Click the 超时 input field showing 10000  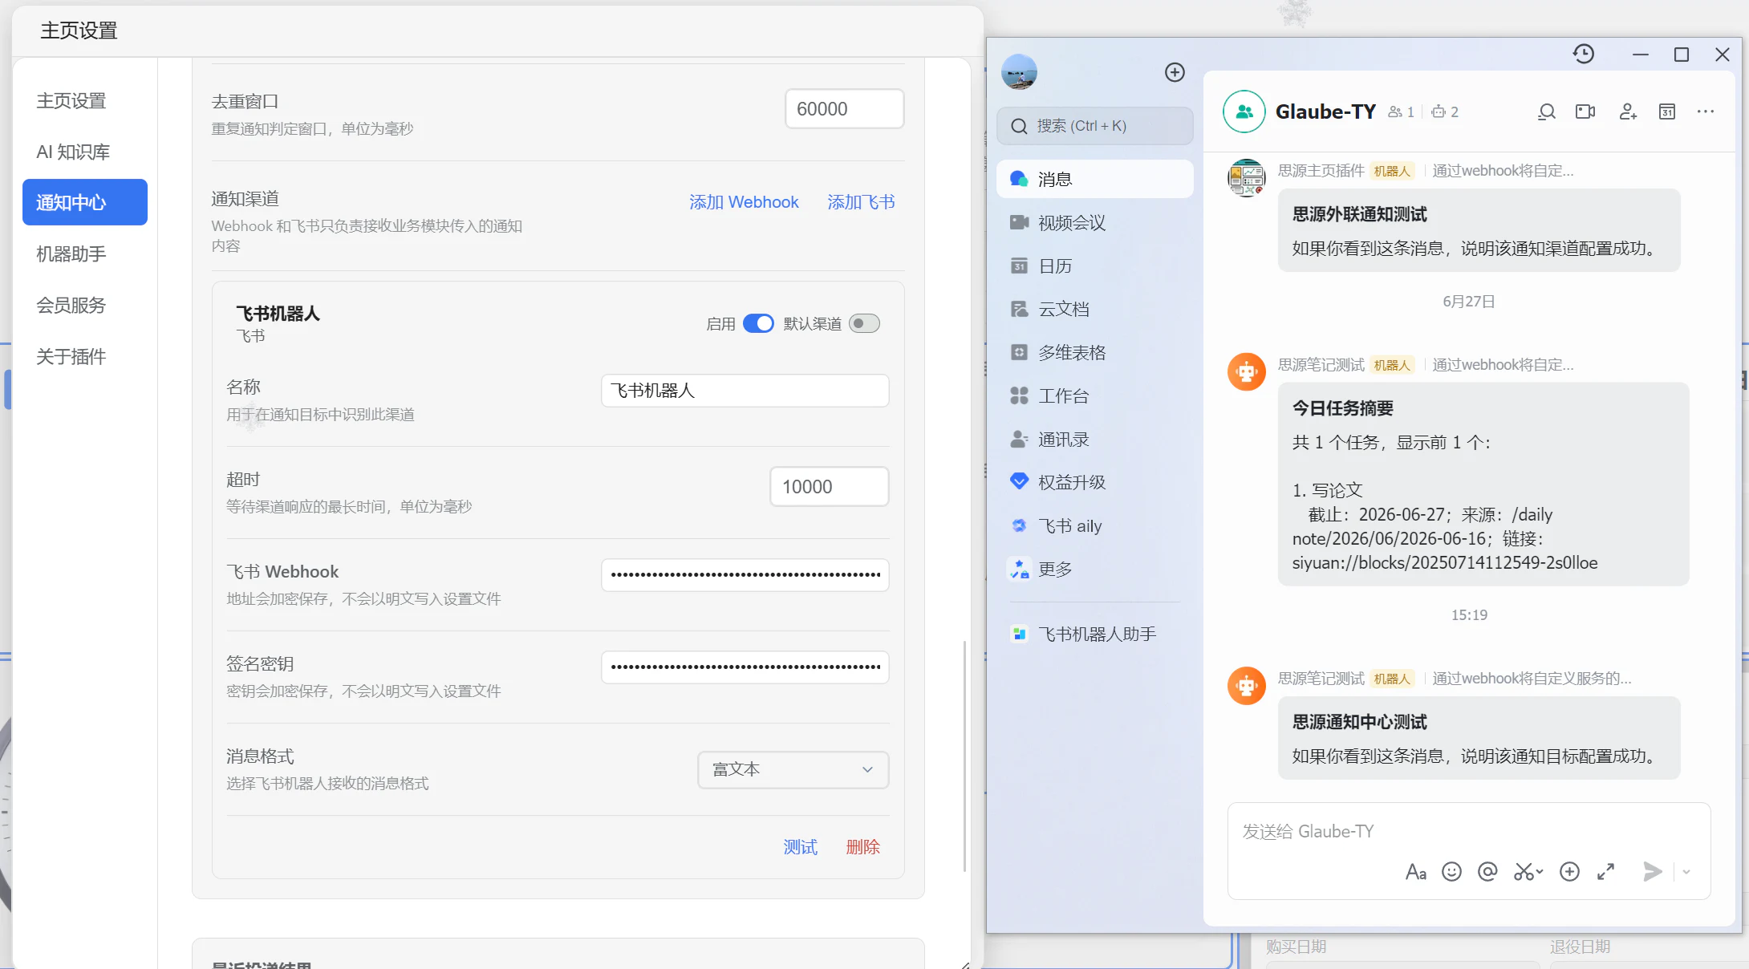[829, 487]
